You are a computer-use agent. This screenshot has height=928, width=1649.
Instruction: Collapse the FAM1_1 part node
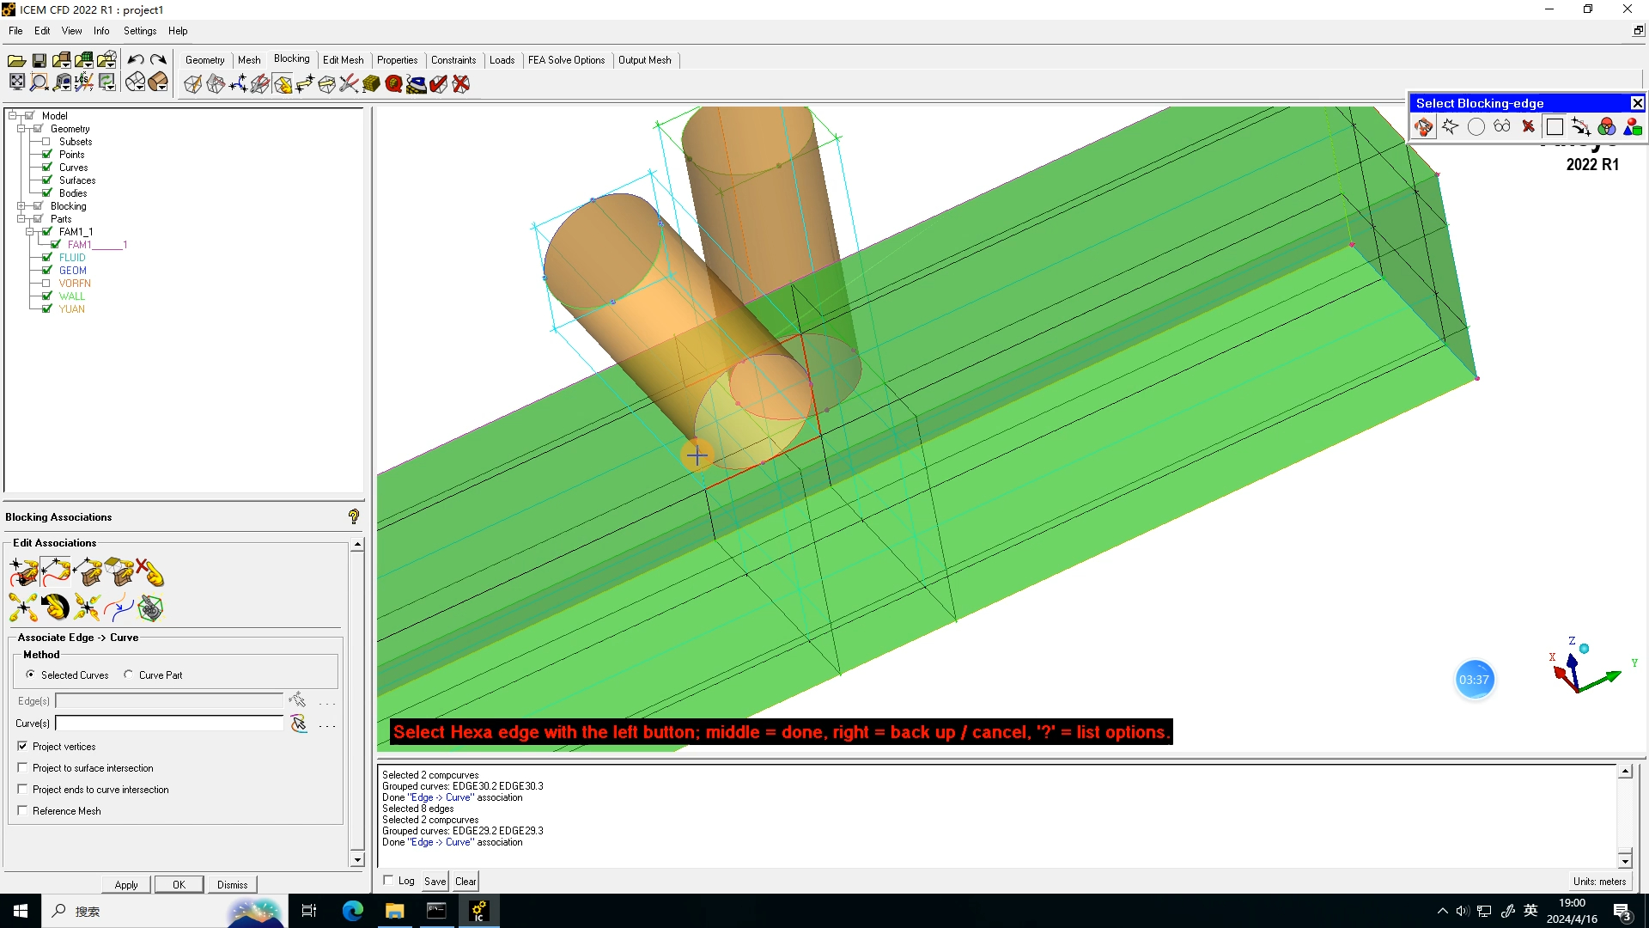pos(29,232)
